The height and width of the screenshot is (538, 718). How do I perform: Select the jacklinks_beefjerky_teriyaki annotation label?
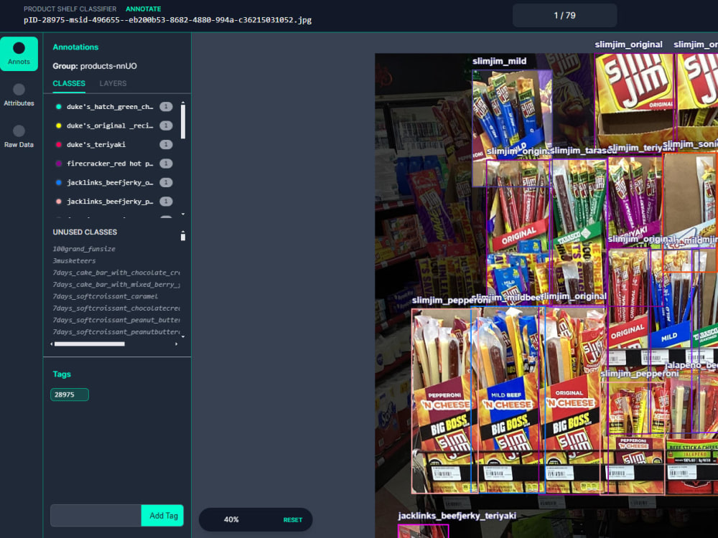click(457, 516)
